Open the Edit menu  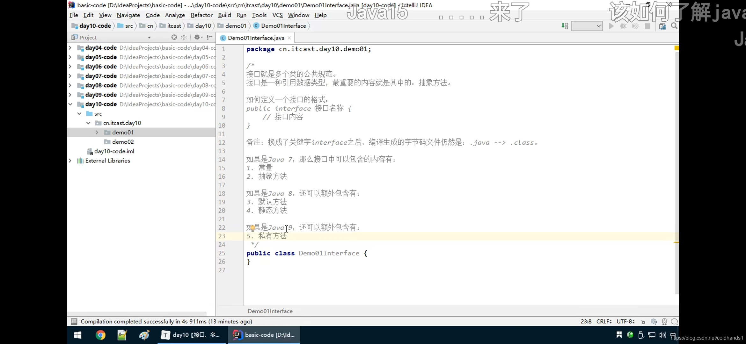pos(88,15)
